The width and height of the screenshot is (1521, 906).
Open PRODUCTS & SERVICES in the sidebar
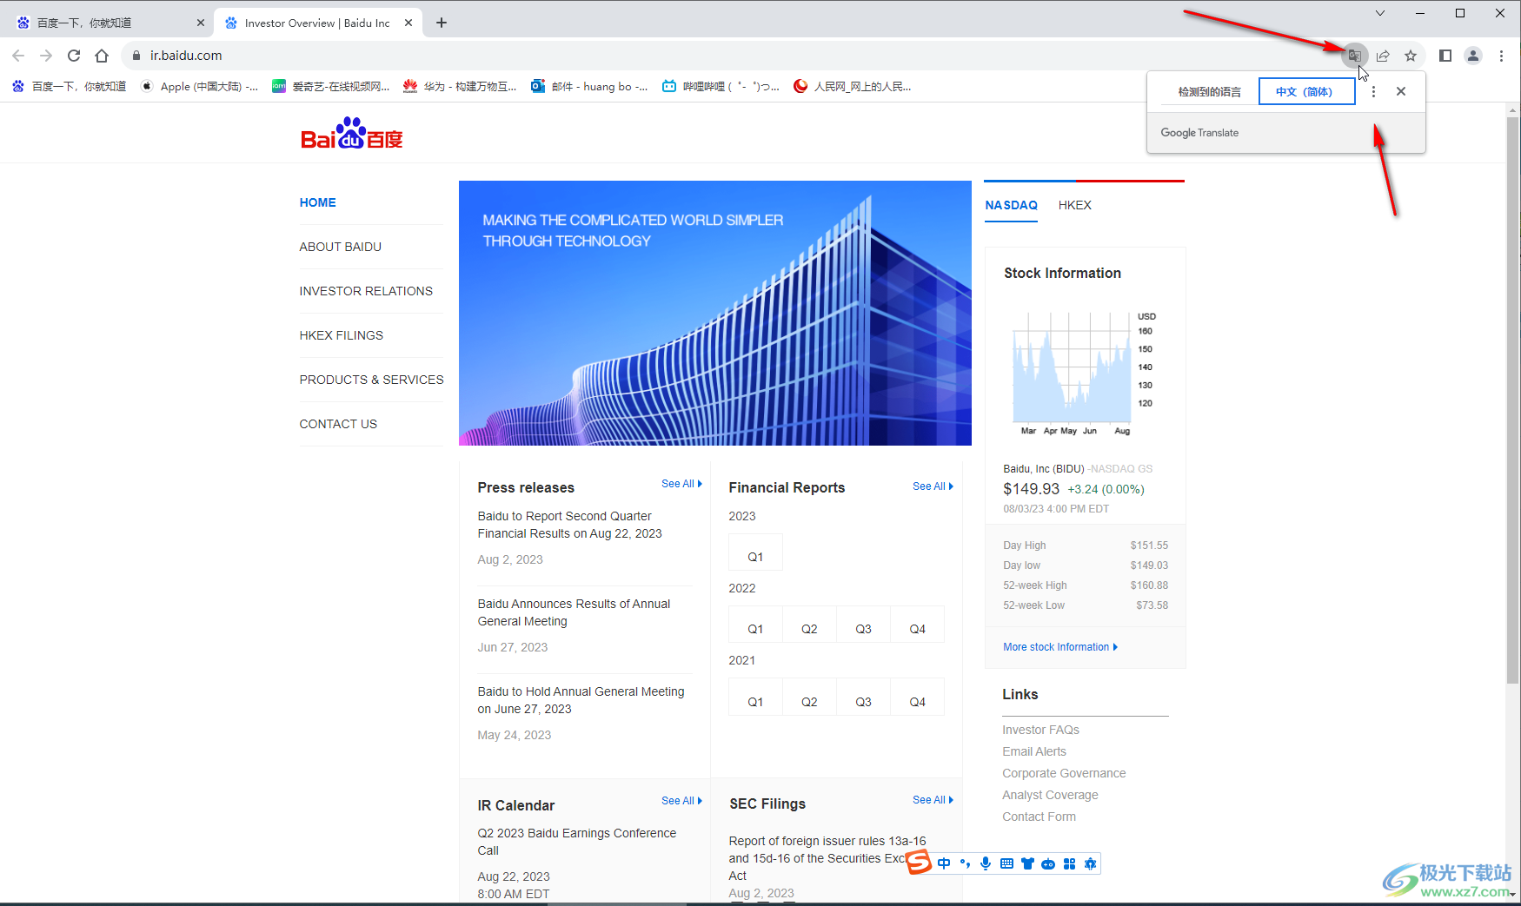(371, 380)
